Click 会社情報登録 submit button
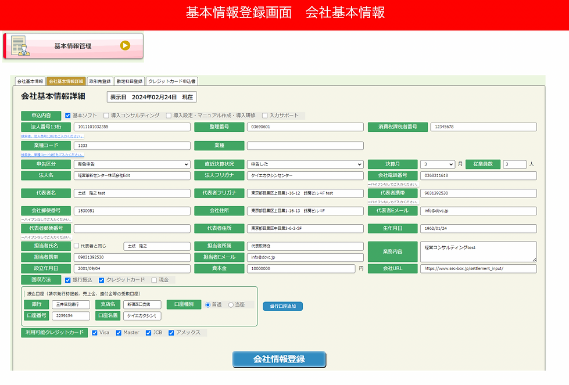This screenshot has height=385, width=569. 279,359
